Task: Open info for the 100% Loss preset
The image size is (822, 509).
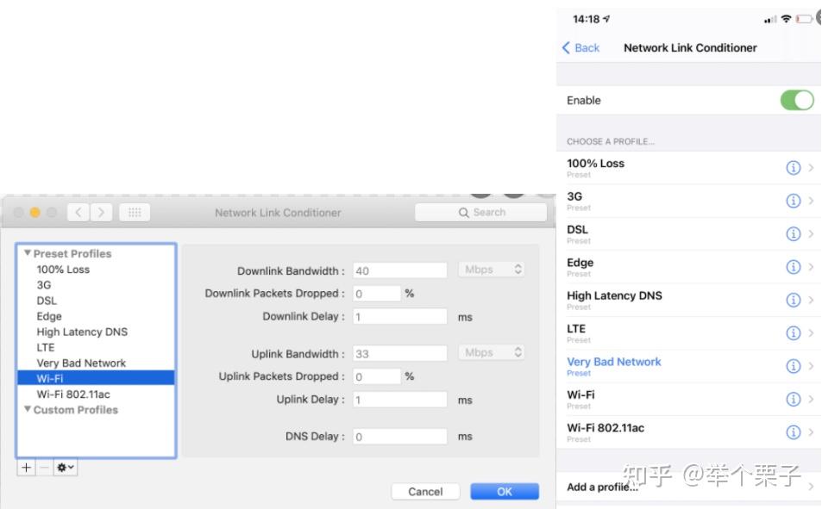Action: [794, 168]
